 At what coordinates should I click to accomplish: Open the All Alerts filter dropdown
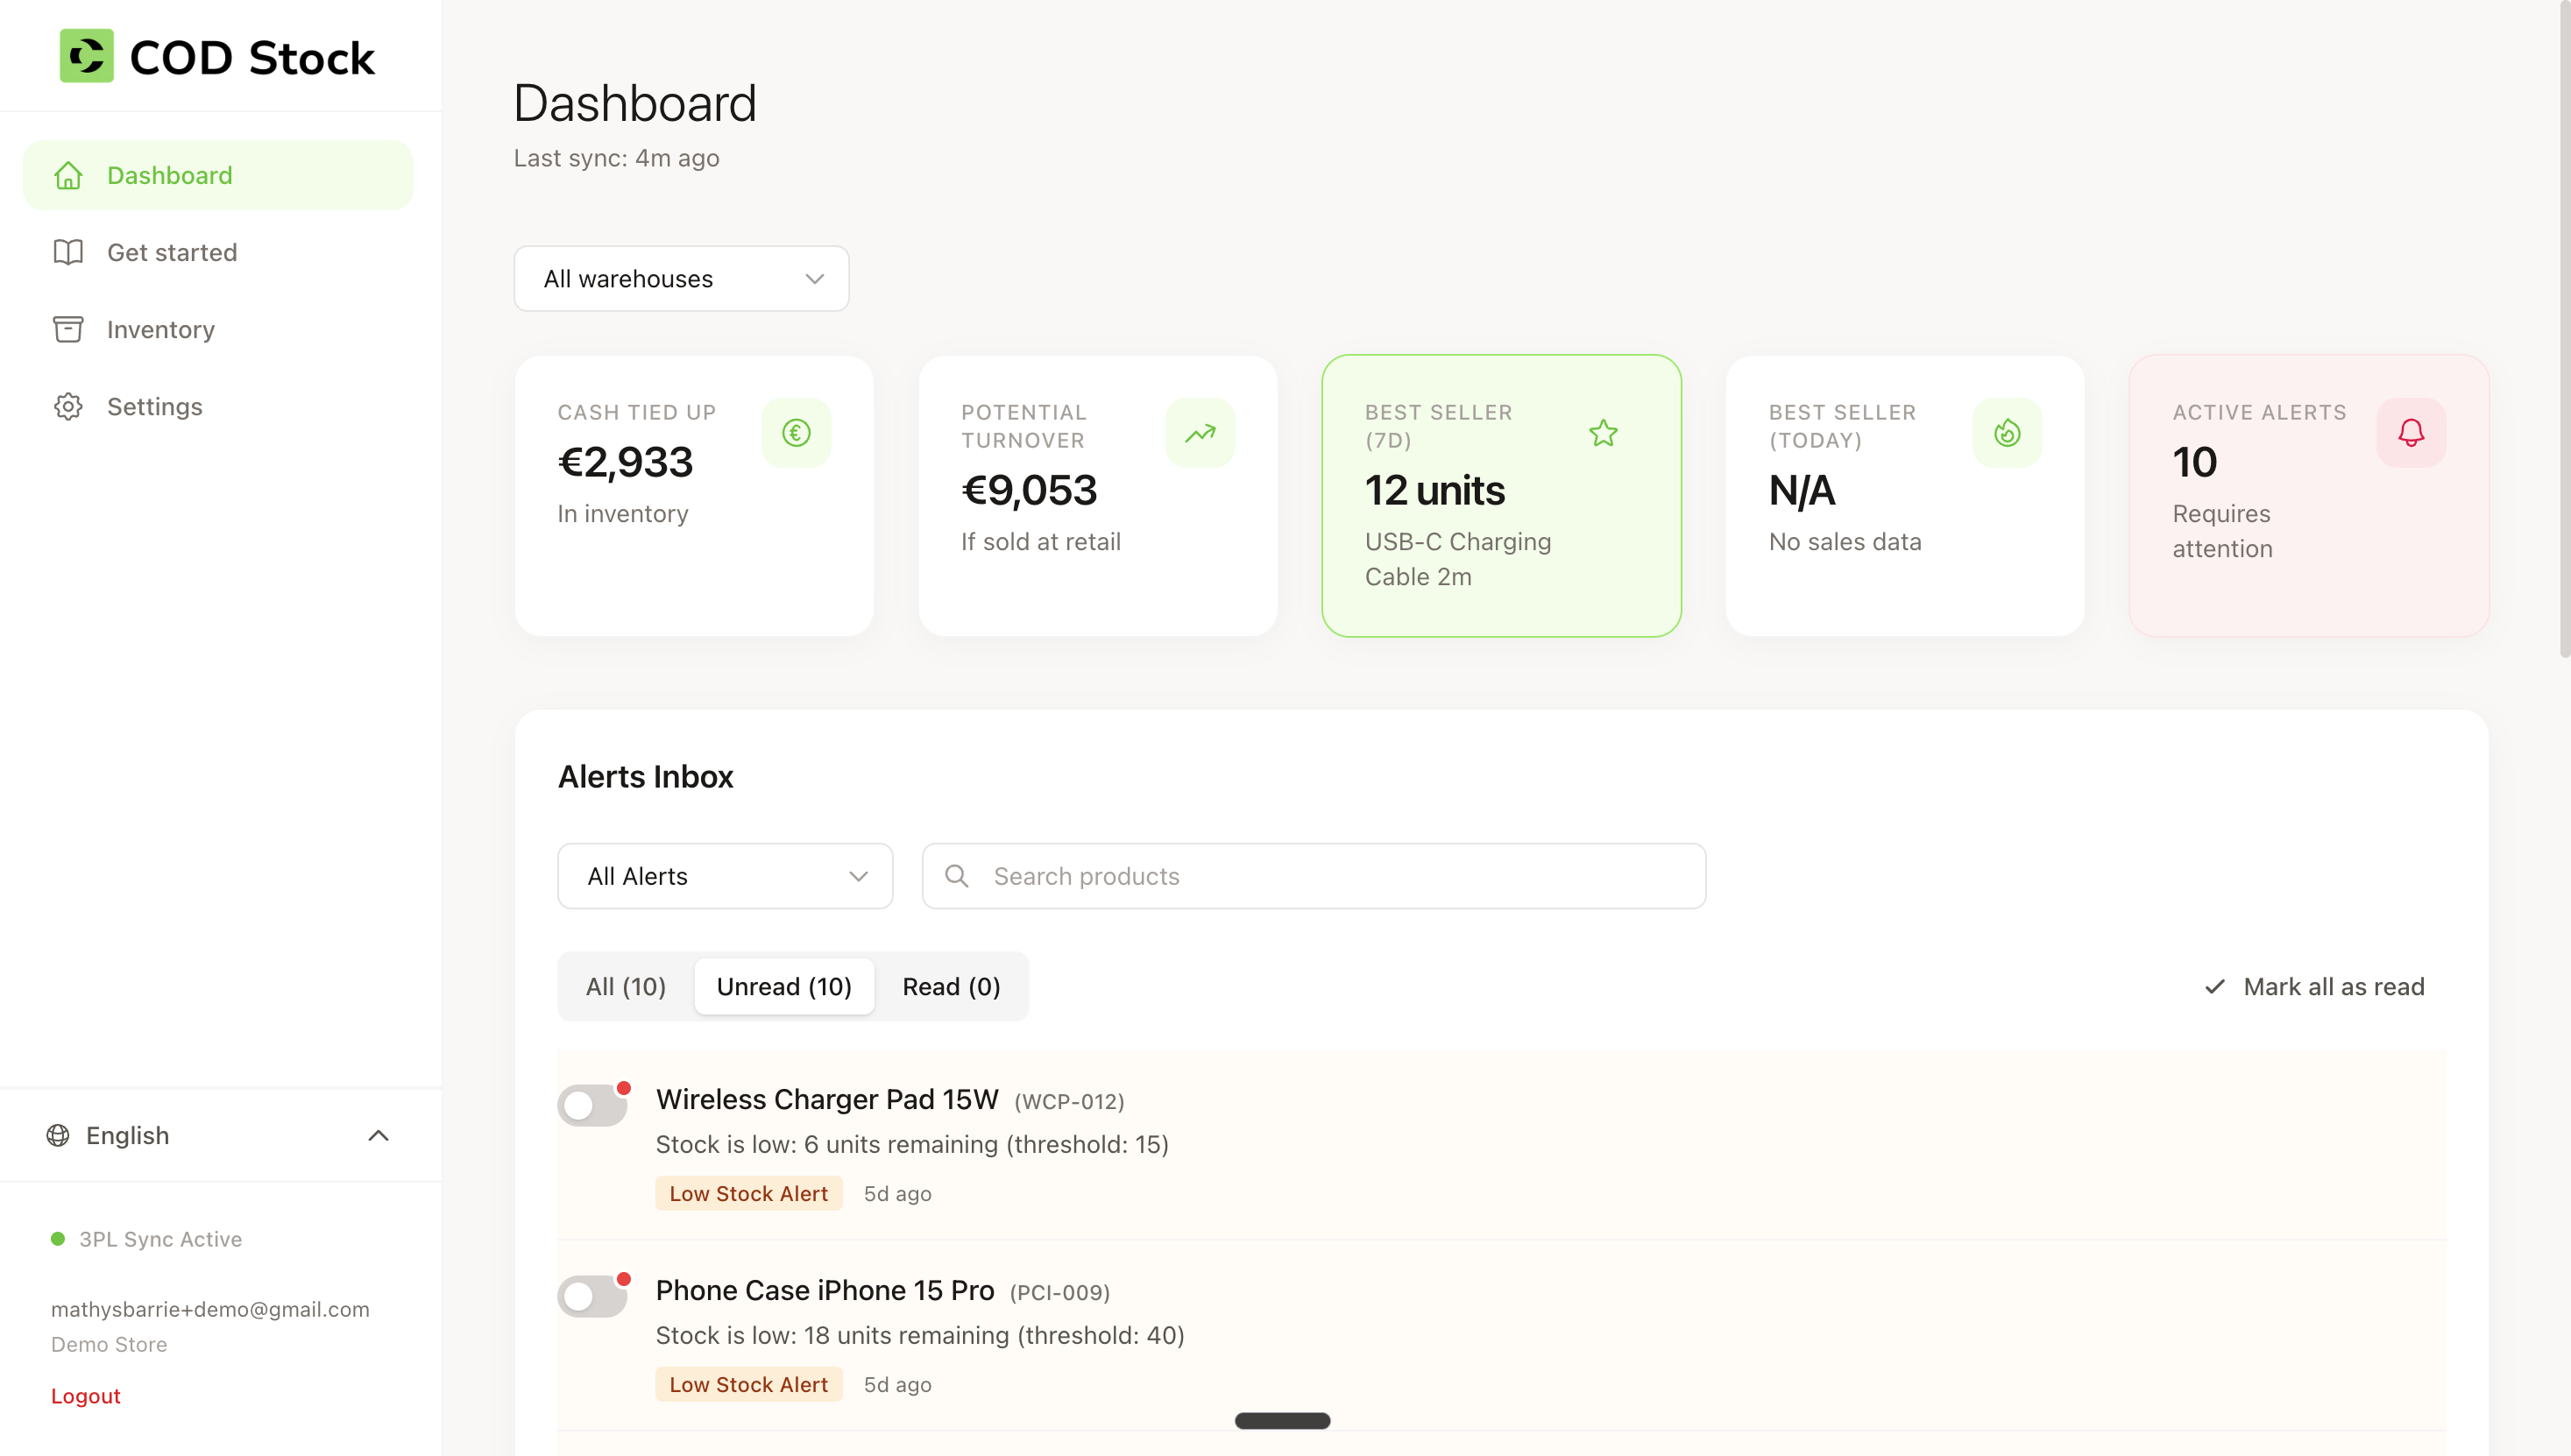click(x=724, y=875)
